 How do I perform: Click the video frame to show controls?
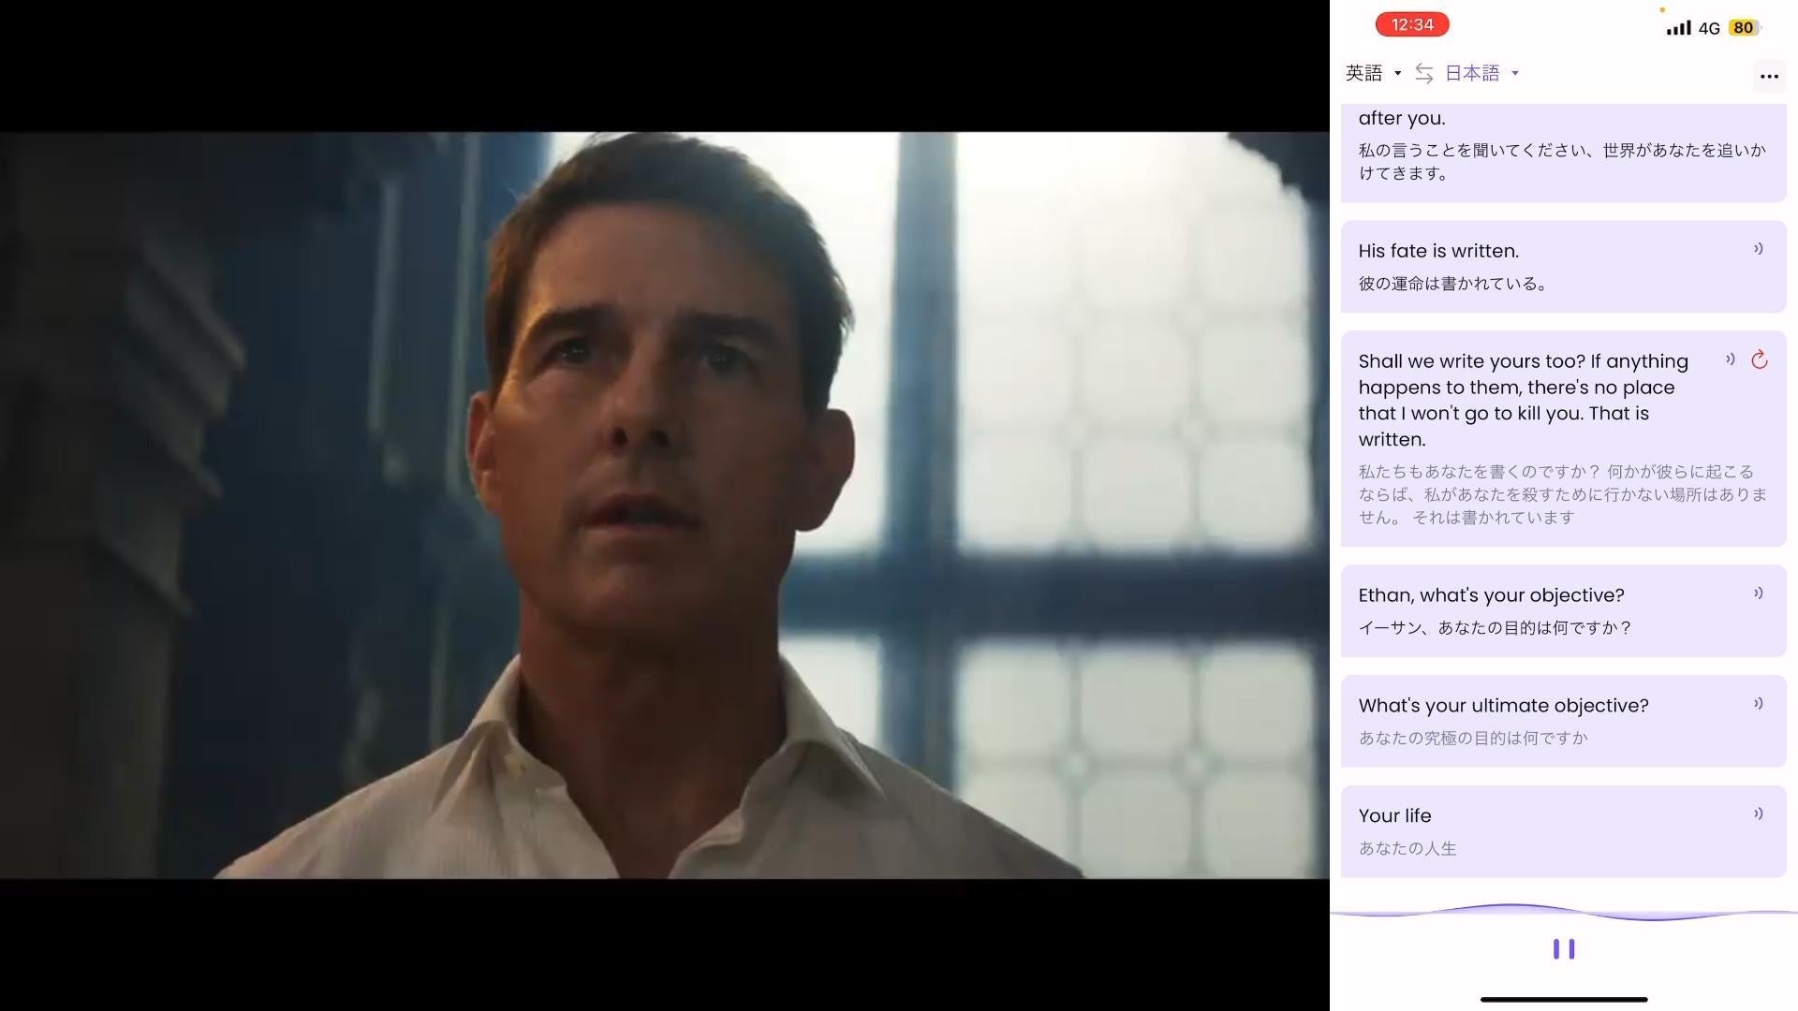click(664, 505)
